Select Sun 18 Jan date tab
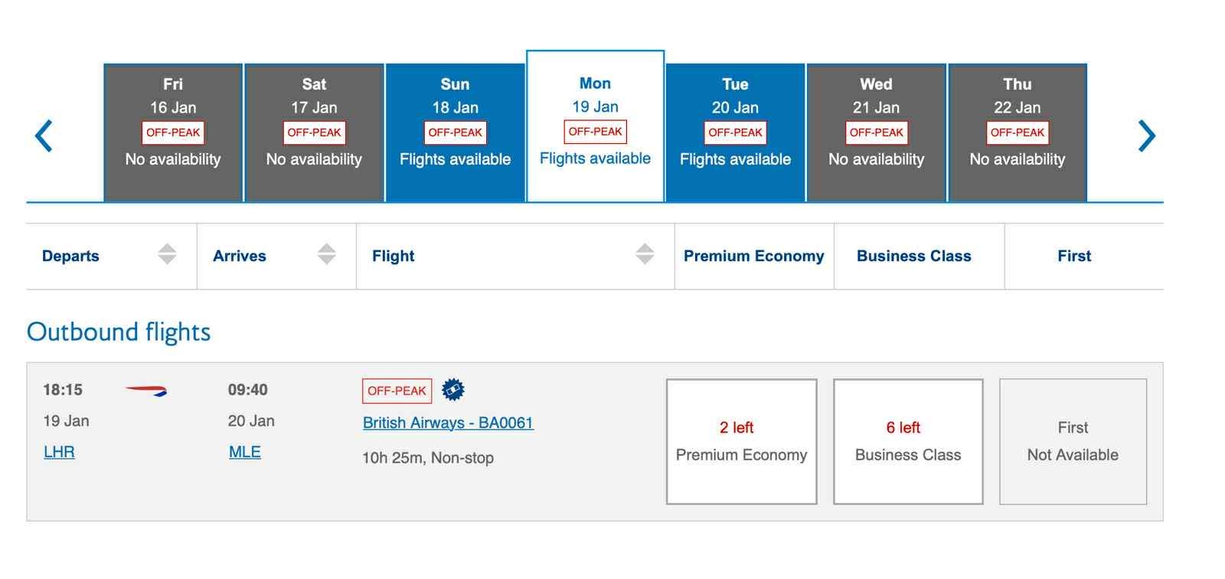This screenshot has width=1225, height=579. [x=455, y=133]
